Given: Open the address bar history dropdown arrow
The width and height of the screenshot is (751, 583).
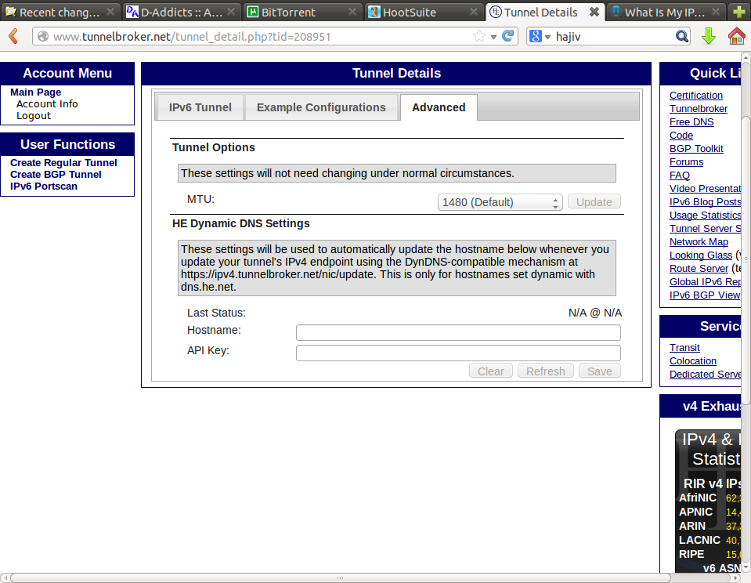Looking at the screenshot, I should (x=493, y=37).
